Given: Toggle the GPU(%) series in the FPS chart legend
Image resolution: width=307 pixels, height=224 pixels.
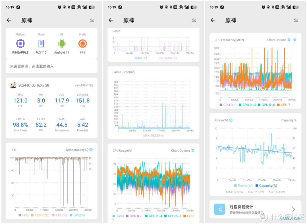Looking at the screenshot, I should 77,215.
